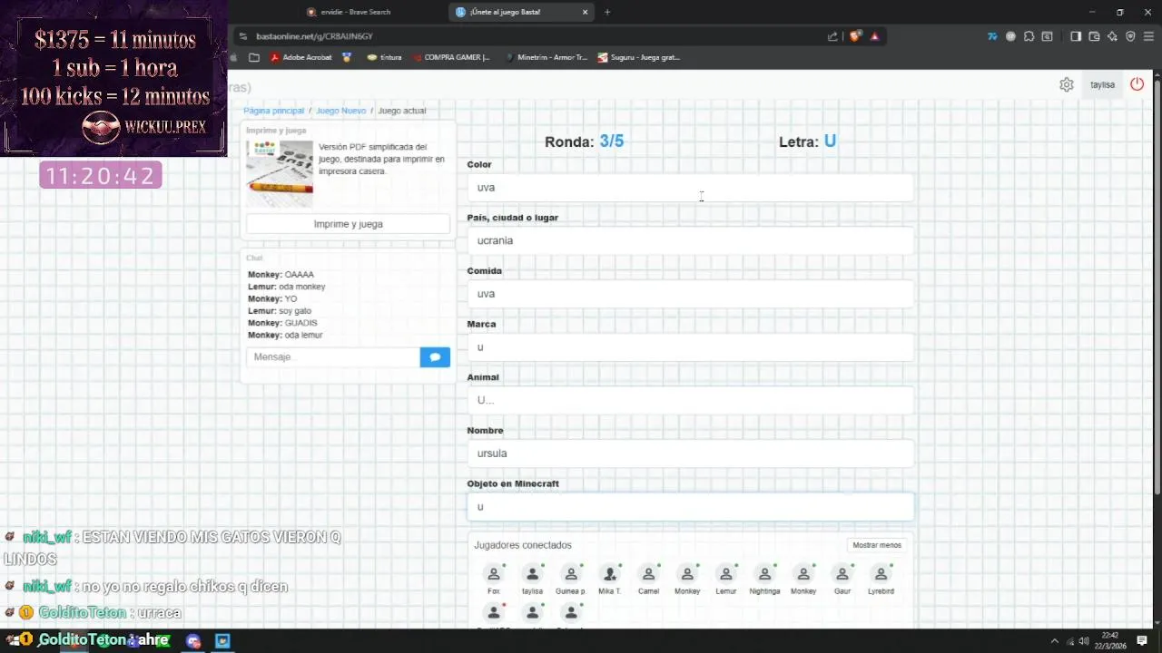Click the red power logout icon
The width and height of the screenshot is (1162, 653).
pos(1137,84)
